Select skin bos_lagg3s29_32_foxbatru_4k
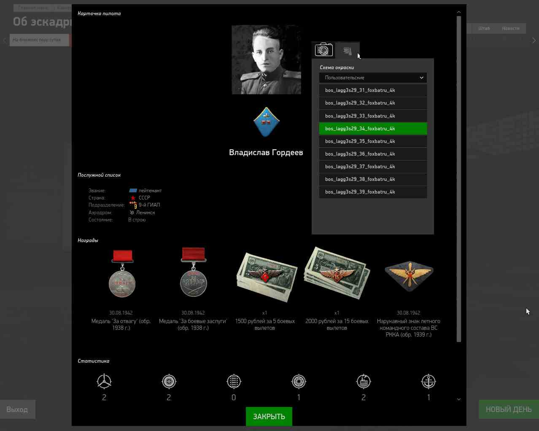This screenshot has width=539, height=431. coord(373,103)
